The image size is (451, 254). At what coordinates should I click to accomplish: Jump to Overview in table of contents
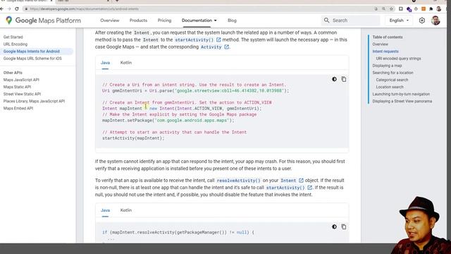point(381,44)
